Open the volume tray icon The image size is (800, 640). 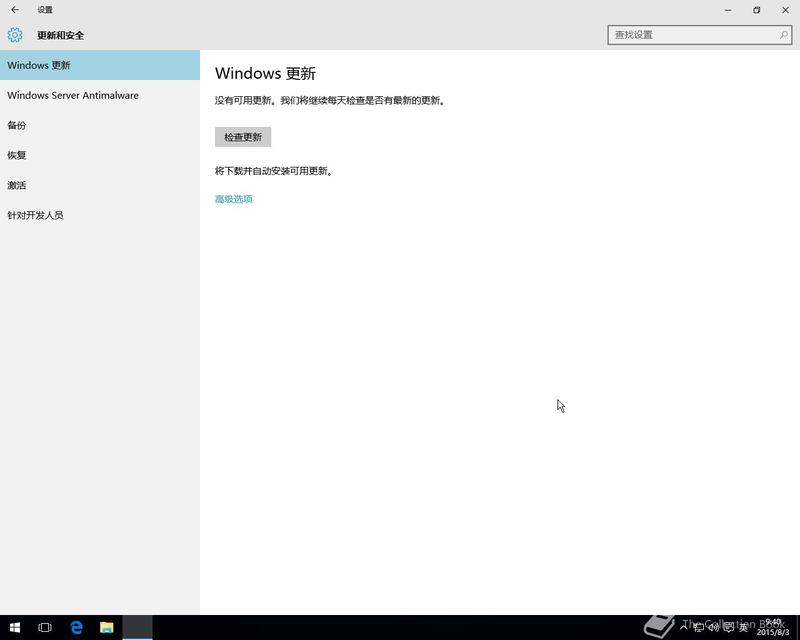pos(713,627)
